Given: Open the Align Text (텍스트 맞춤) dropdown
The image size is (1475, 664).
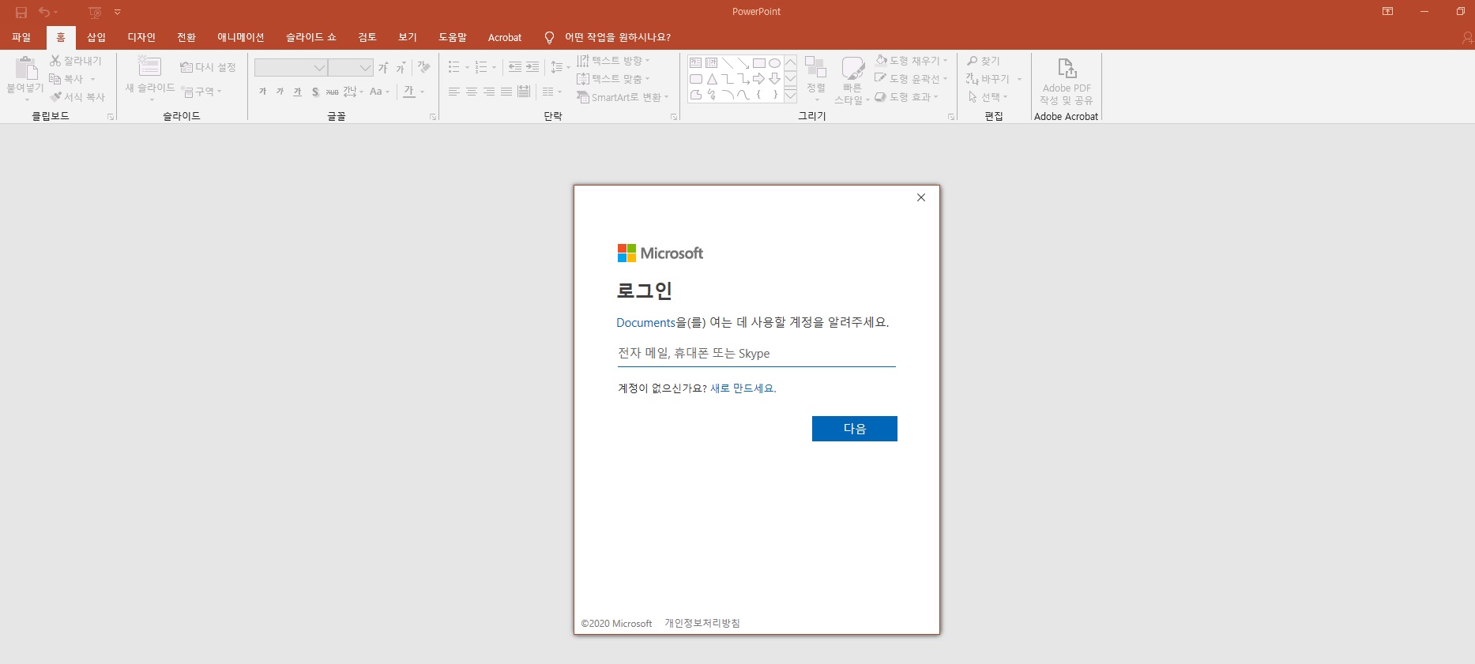Looking at the screenshot, I should click(613, 79).
